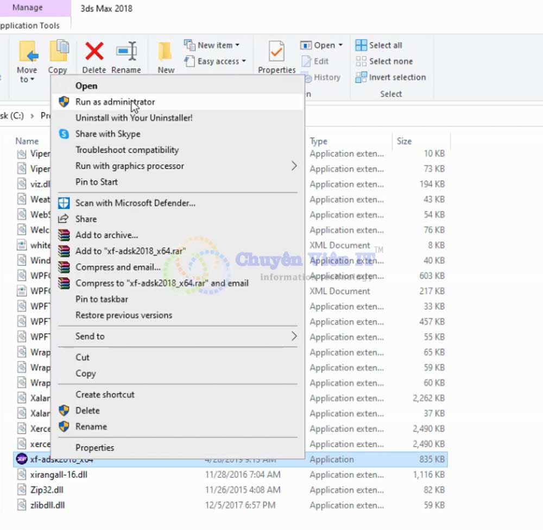Select Scan with Microsoft Defender
The image size is (543, 530).
pos(135,203)
